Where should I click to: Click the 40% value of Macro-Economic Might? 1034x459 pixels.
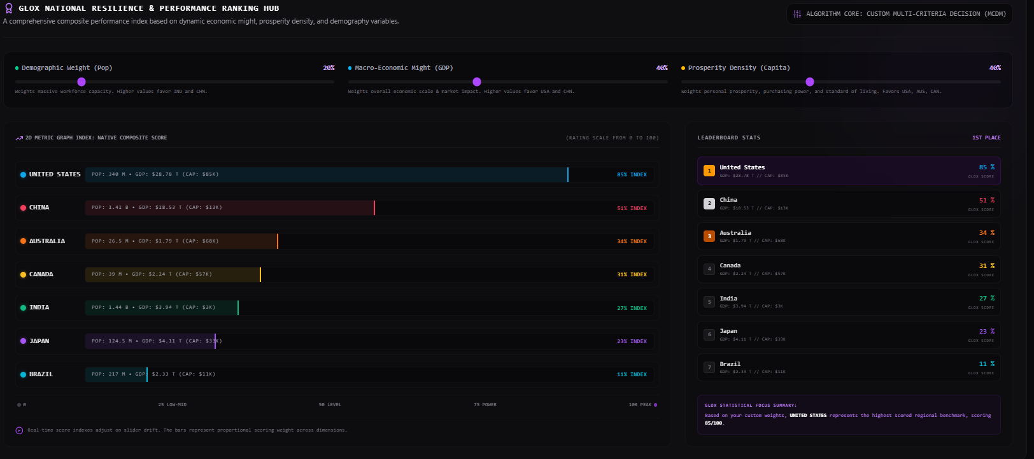662,68
